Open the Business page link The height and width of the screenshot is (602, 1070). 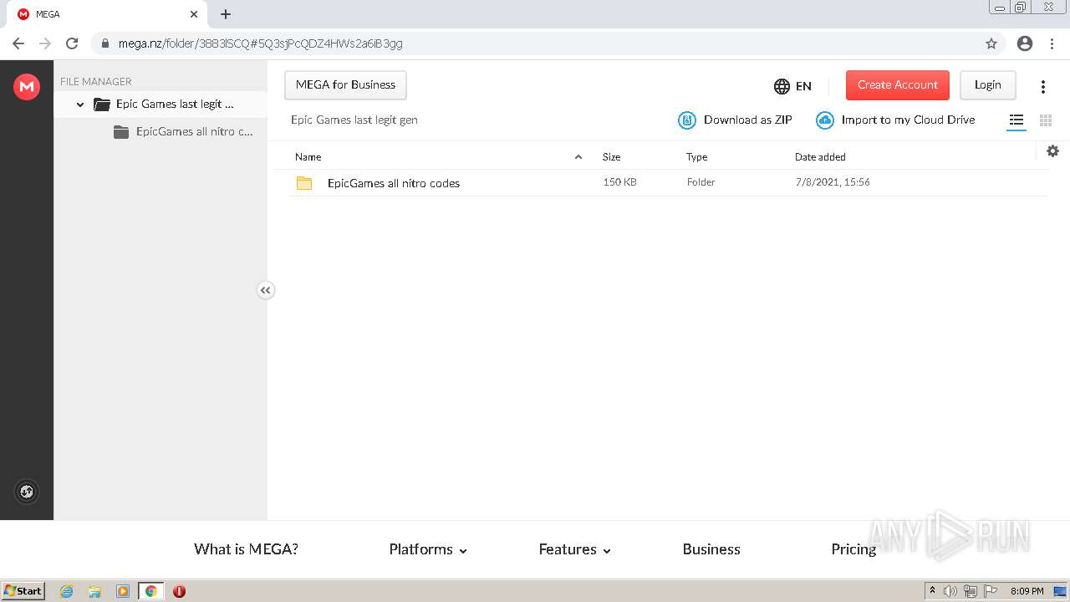(x=711, y=549)
